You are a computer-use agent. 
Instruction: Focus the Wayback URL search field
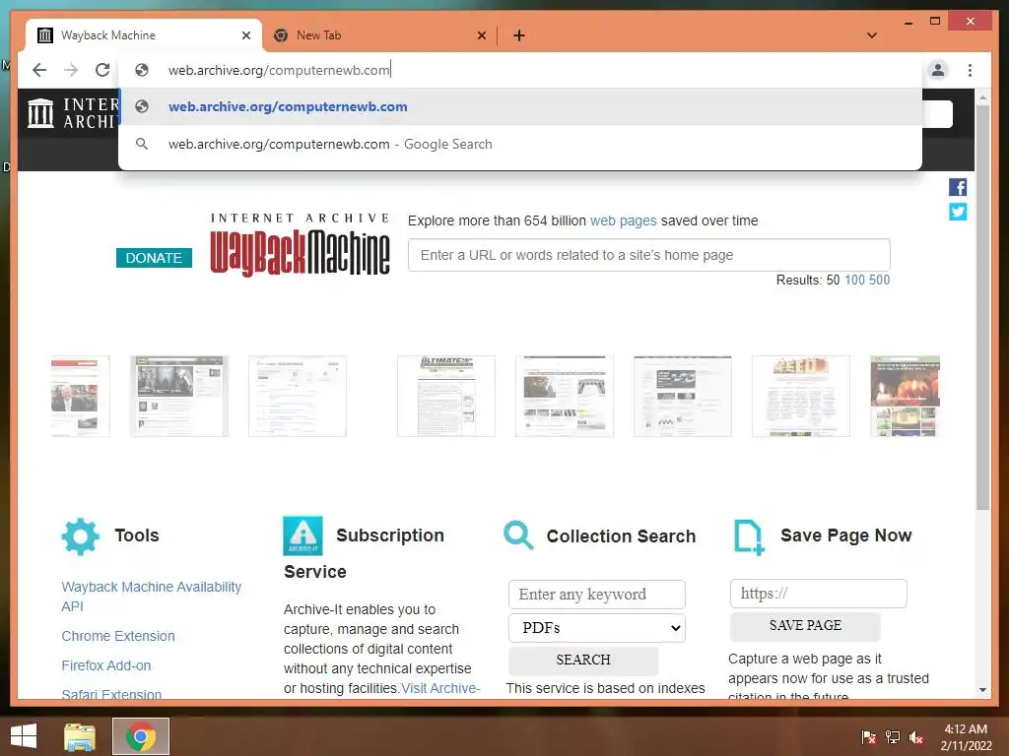(648, 255)
